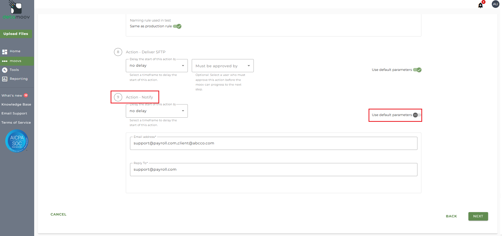Click the What's new 12 badge

tap(26, 95)
